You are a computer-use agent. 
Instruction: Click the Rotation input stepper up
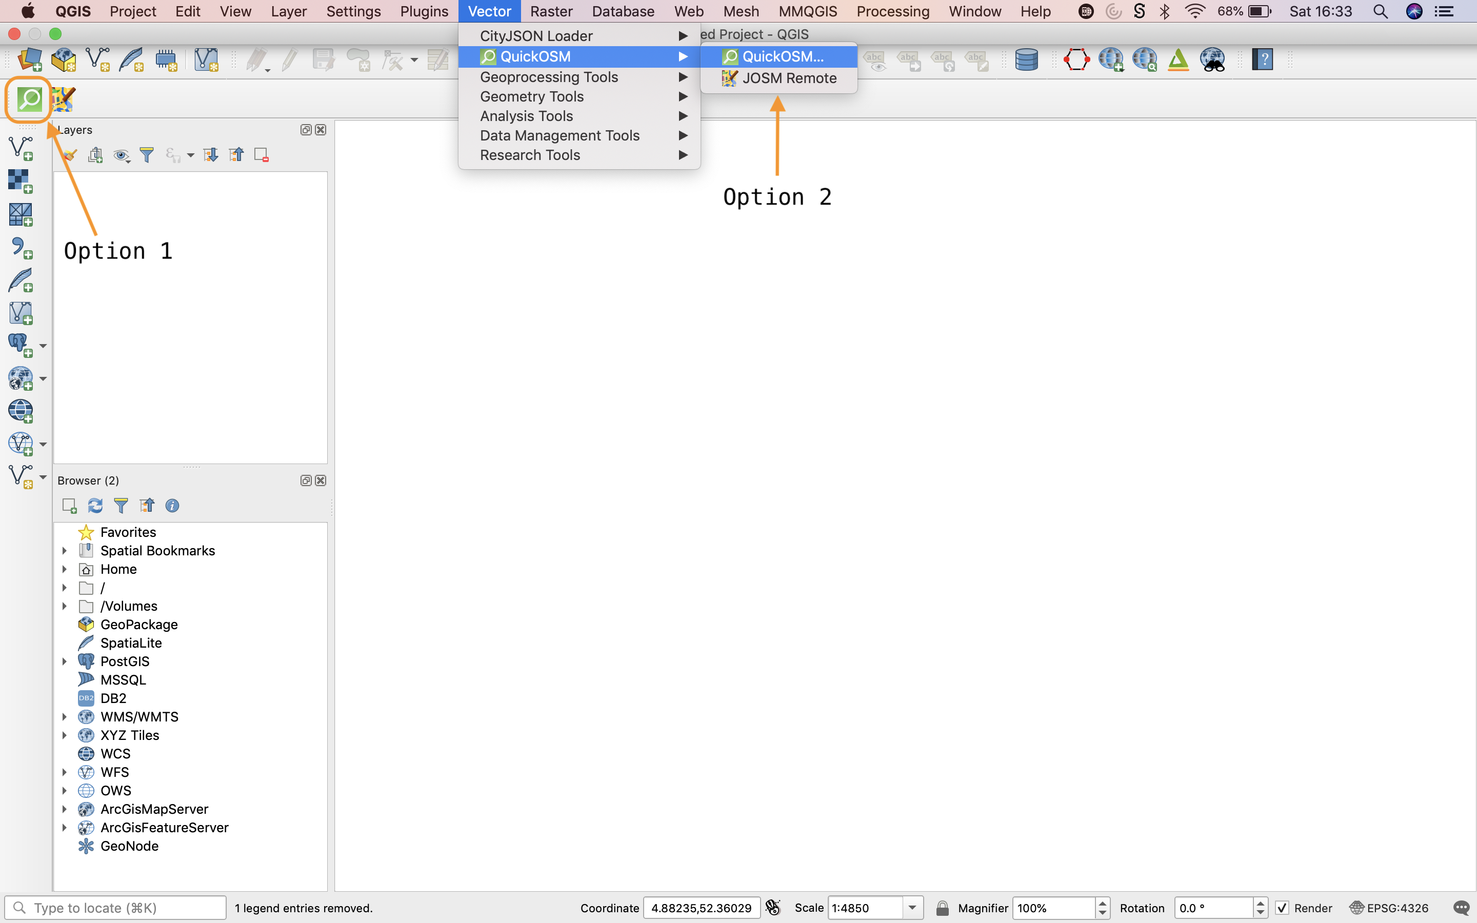pos(1261,903)
